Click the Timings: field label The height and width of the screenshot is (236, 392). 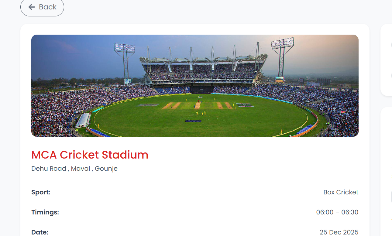click(x=45, y=212)
